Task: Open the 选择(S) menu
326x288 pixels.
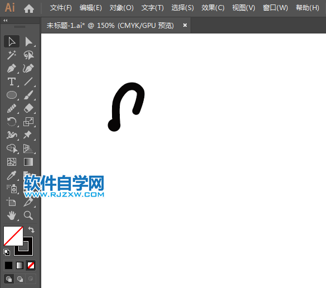Action: [x=183, y=8]
